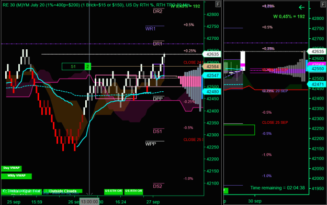Click the -1.0% level label on the left chart

point(188,179)
